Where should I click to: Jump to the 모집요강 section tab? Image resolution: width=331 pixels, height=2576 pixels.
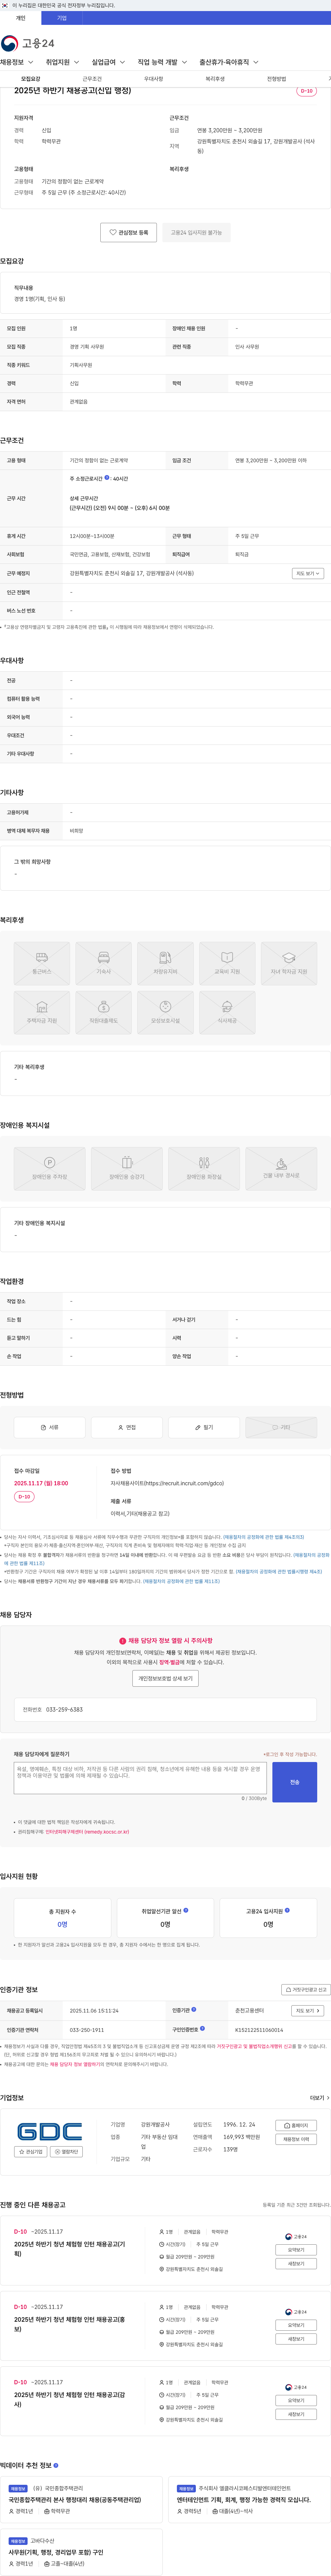click(x=31, y=79)
